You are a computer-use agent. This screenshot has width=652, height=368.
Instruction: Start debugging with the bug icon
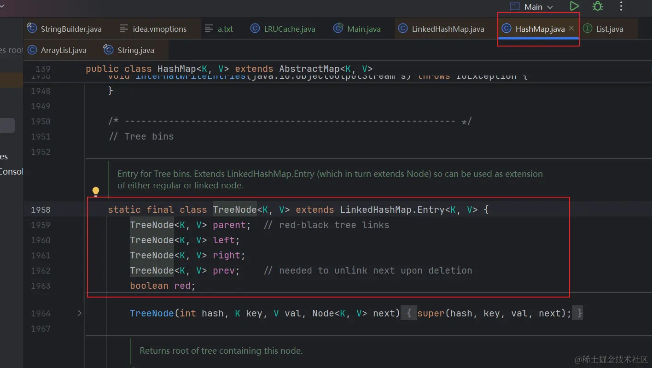pyautogui.click(x=598, y=6)
